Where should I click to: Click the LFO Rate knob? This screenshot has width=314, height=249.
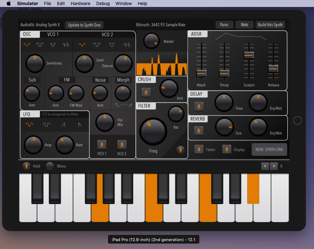[65, 145]
